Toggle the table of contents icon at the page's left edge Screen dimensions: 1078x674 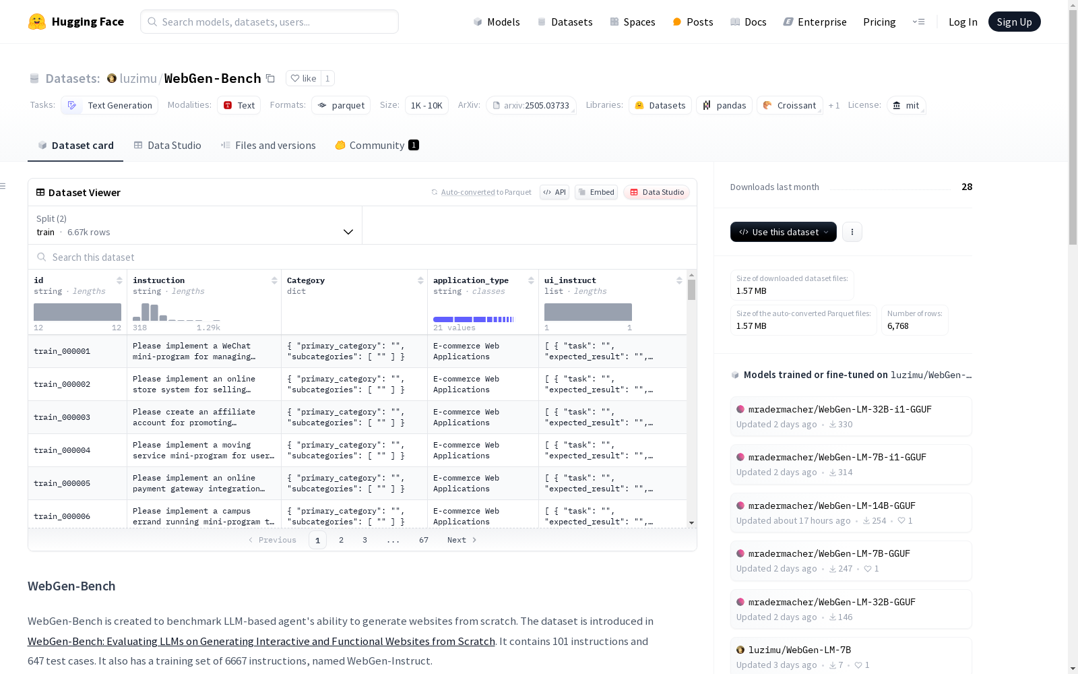coord(3,186)
